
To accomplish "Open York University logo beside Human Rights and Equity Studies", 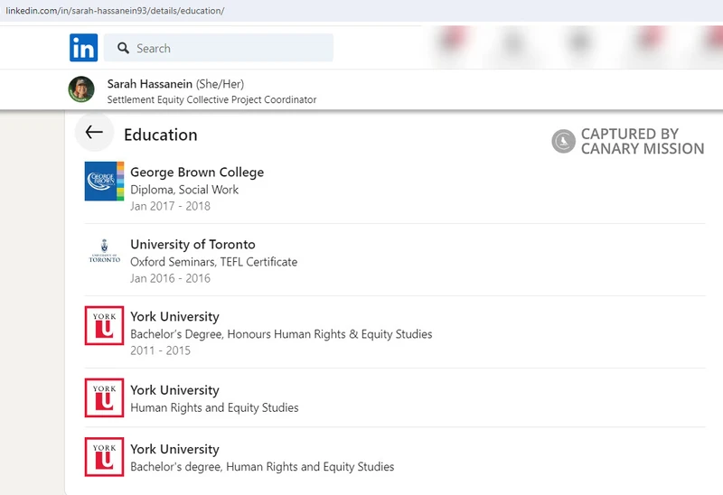I will pyautogui.click(x=104, y=397).
